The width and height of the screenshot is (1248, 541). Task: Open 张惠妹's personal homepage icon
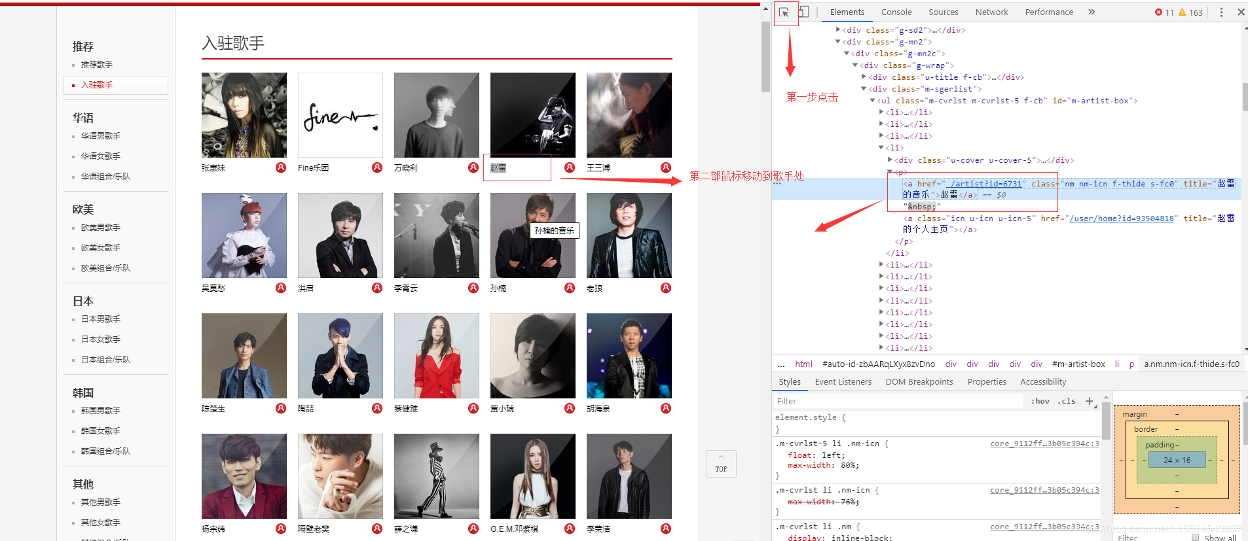(x=281, y=167)
